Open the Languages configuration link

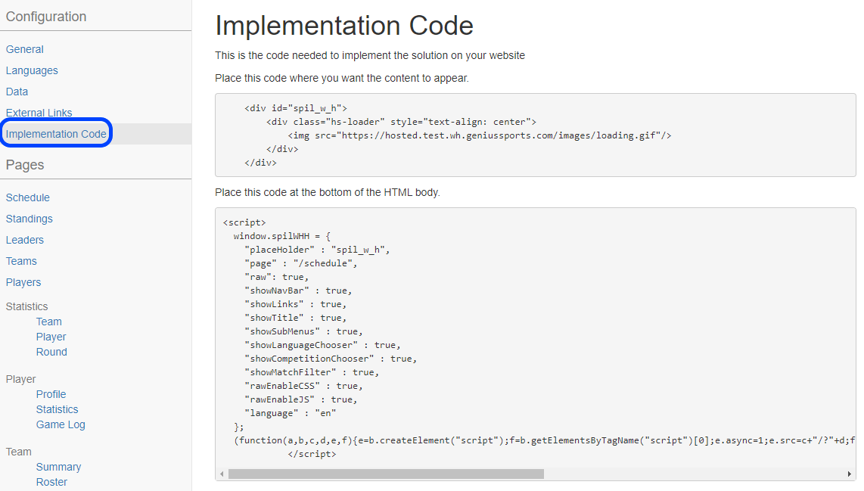pos(32,70)
